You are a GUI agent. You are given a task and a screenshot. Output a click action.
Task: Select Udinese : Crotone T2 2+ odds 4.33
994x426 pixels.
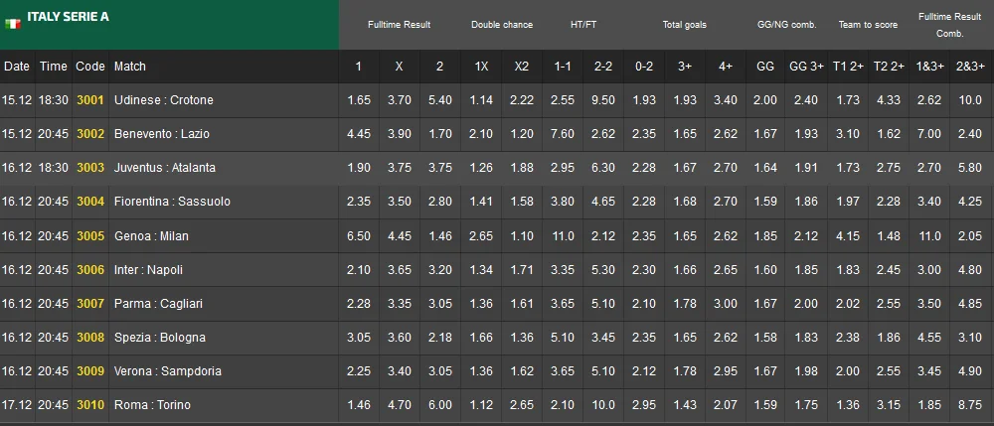[x=888, y=100]
